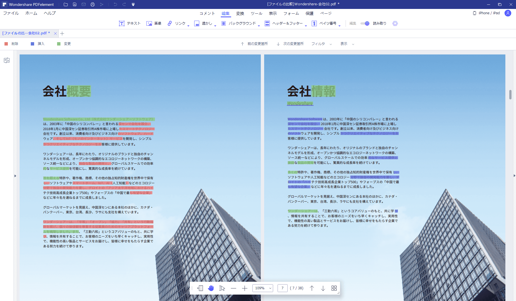Image resolution: width=516 pixels, height=301 pixels.
Task: Open the ホーム menu
Action: click(31, 13)
